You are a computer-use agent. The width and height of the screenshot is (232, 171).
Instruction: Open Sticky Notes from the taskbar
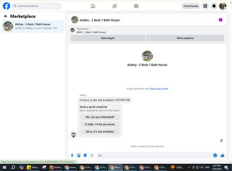click(33, 167)
